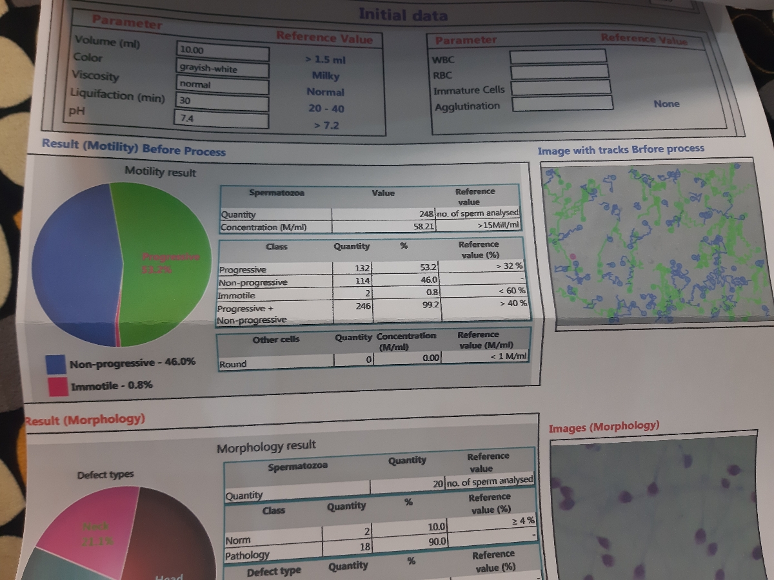The image size is (774, 580).
Task: Select the 'Motility result' title
Action: 160,173
